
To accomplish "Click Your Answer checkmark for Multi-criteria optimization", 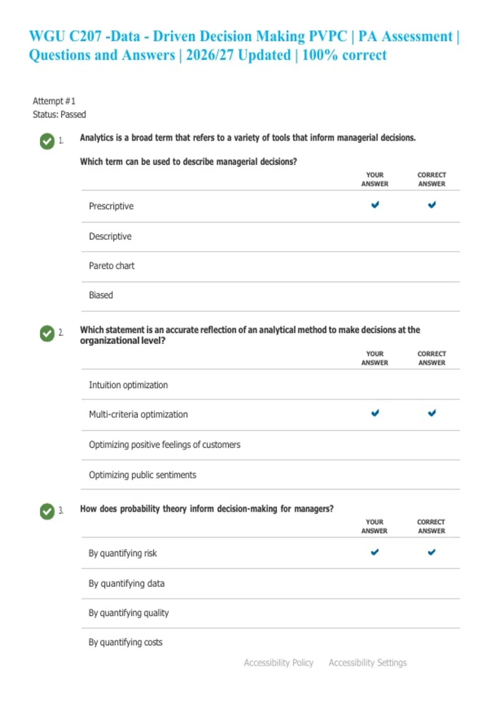I will coord(375,413).
